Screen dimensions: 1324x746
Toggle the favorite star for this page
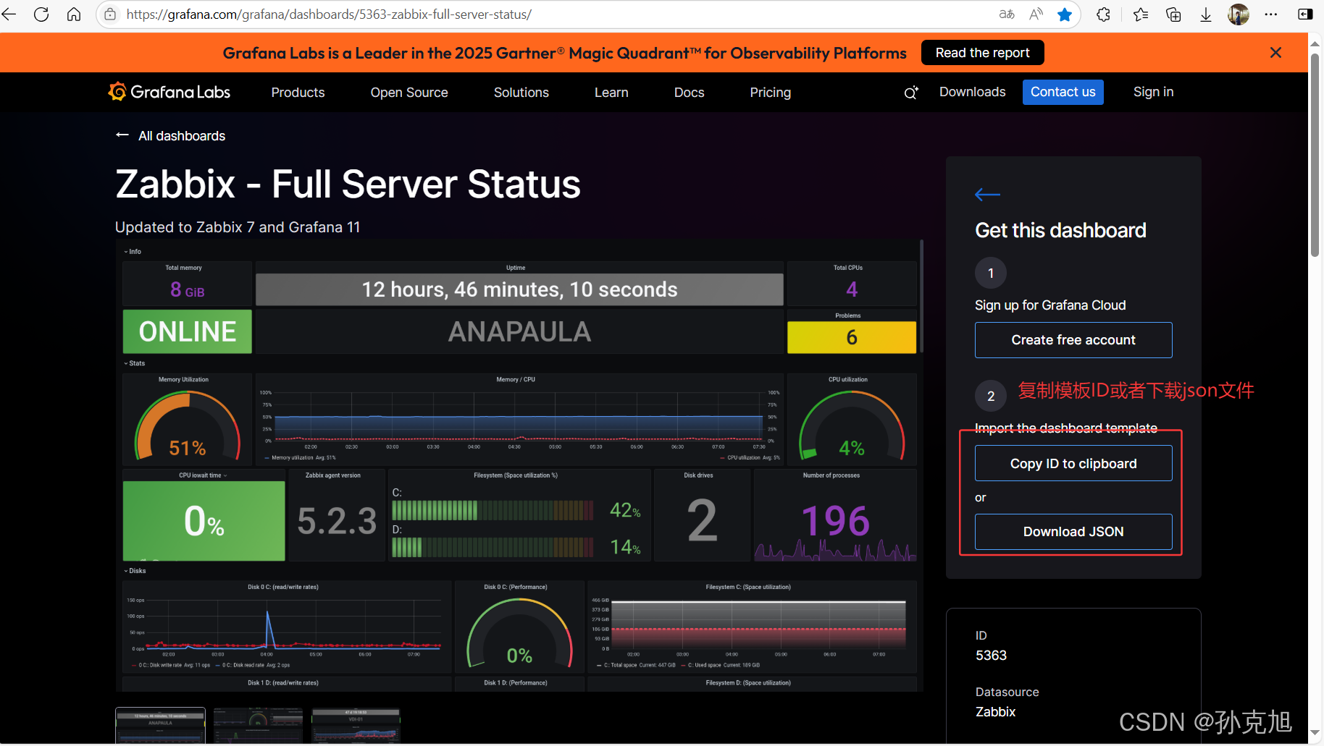[1065, 14]
